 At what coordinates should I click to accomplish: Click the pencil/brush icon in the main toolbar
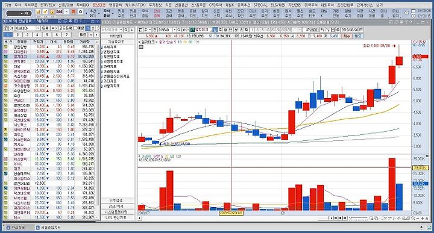tap(45, 12)
